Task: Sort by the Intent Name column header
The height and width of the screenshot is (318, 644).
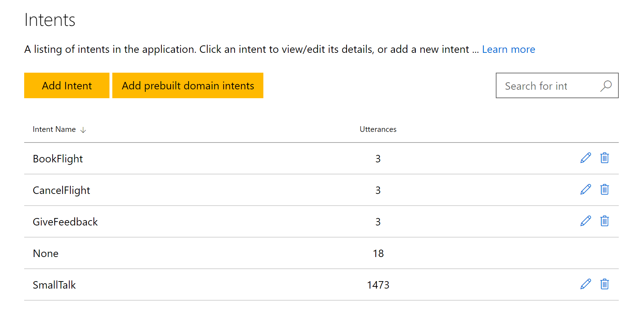Action: click(x=54, y=129)
